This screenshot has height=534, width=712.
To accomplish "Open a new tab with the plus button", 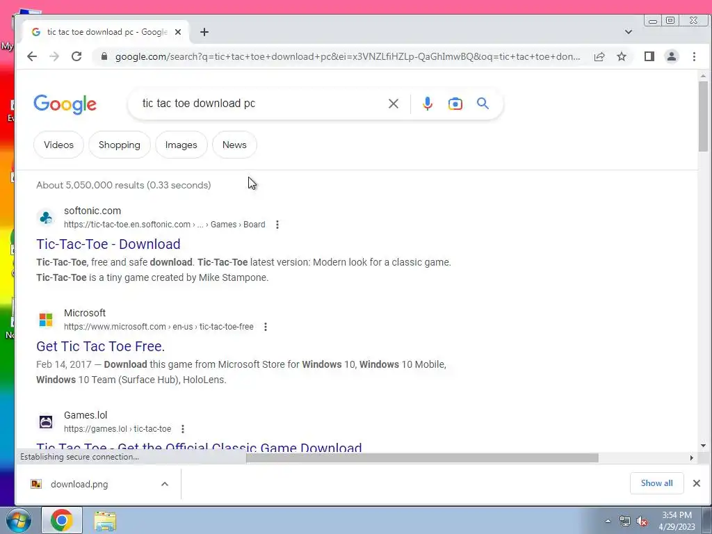I will [x=204, y=32].
